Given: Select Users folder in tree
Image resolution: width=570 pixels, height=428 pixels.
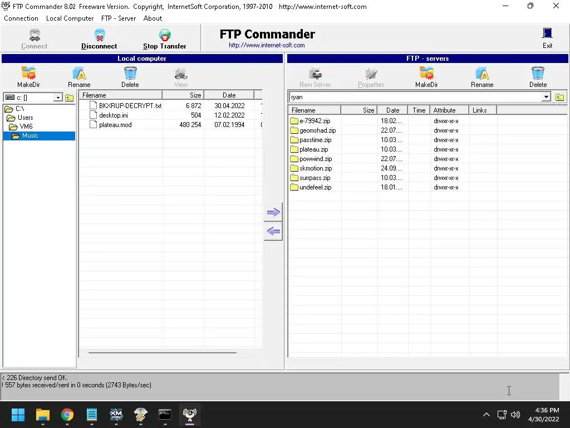Looking at the screenshot, I should tap(25, 118).
